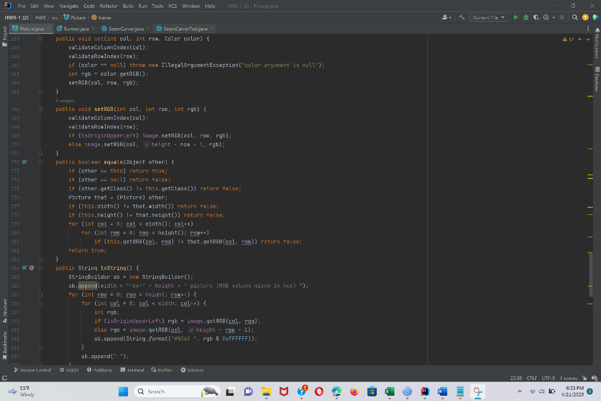Open the Problems tool window

[99, 370]
